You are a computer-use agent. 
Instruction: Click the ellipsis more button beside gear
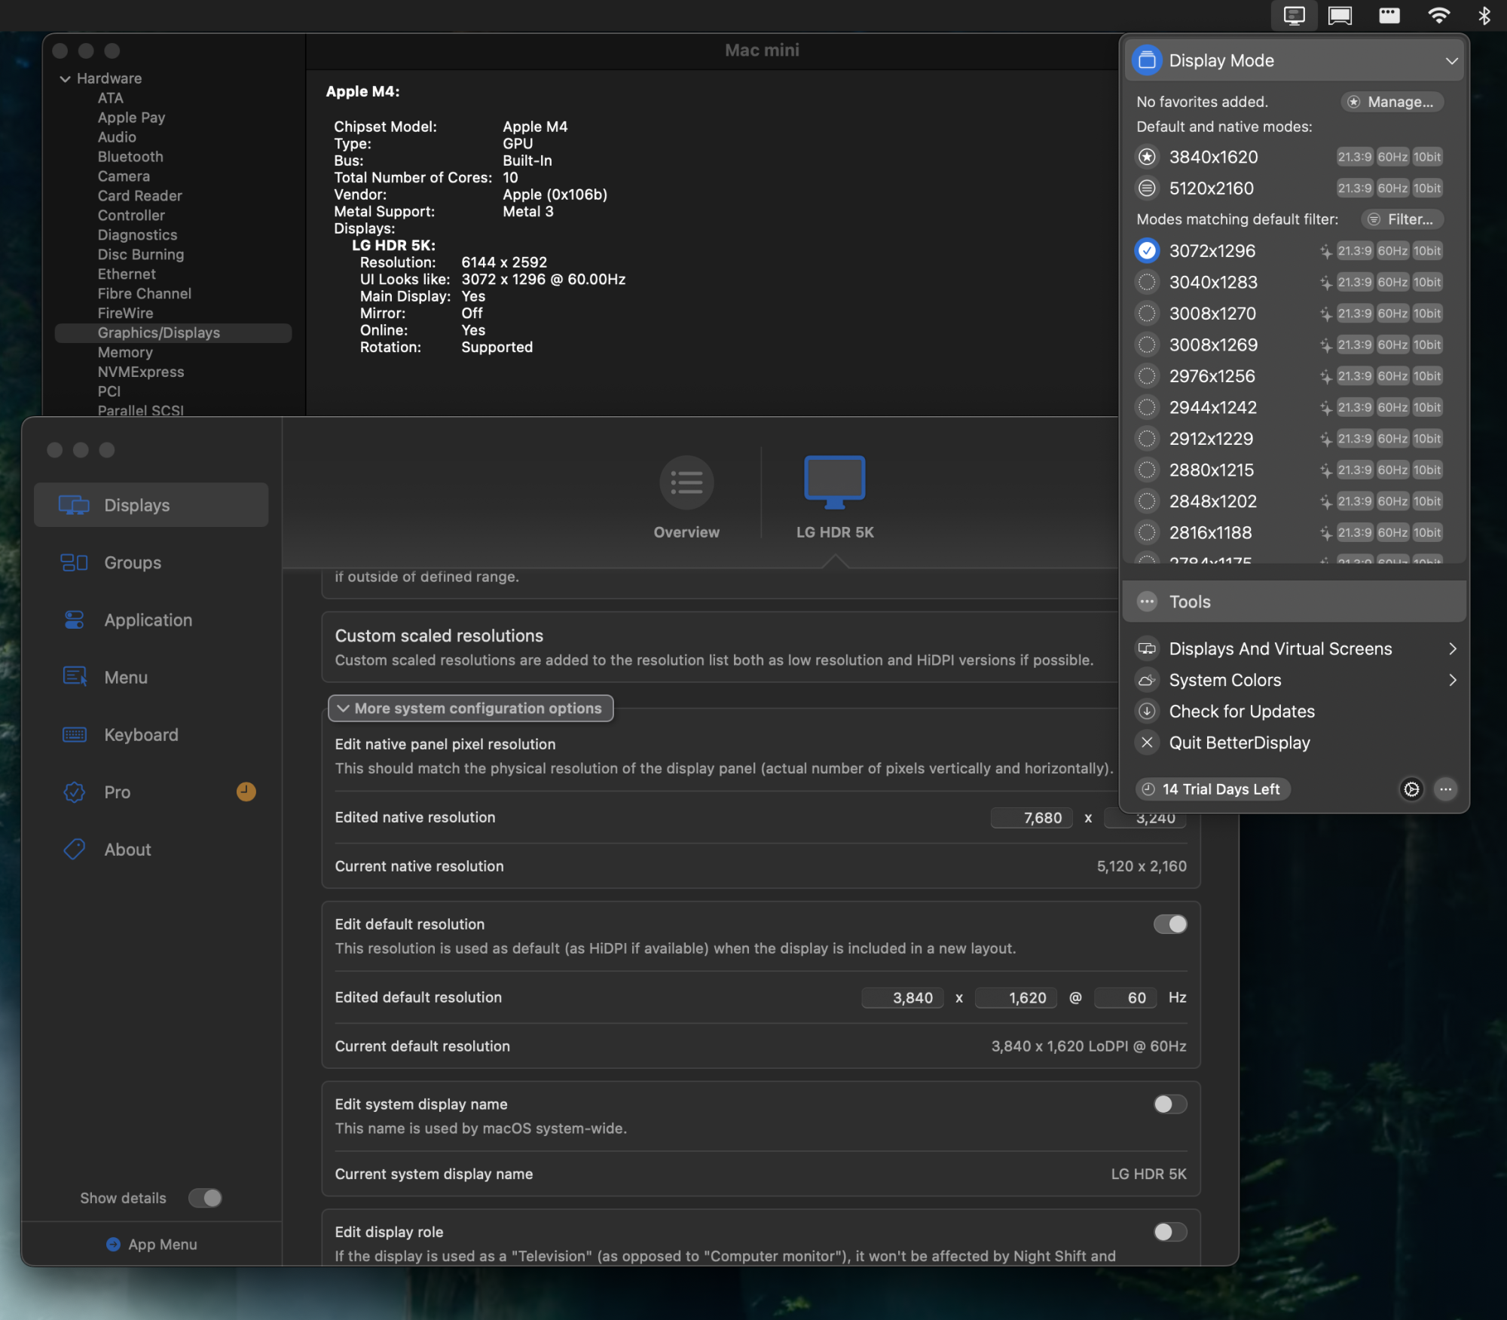pyautogui.click(x=1444, y=789)
